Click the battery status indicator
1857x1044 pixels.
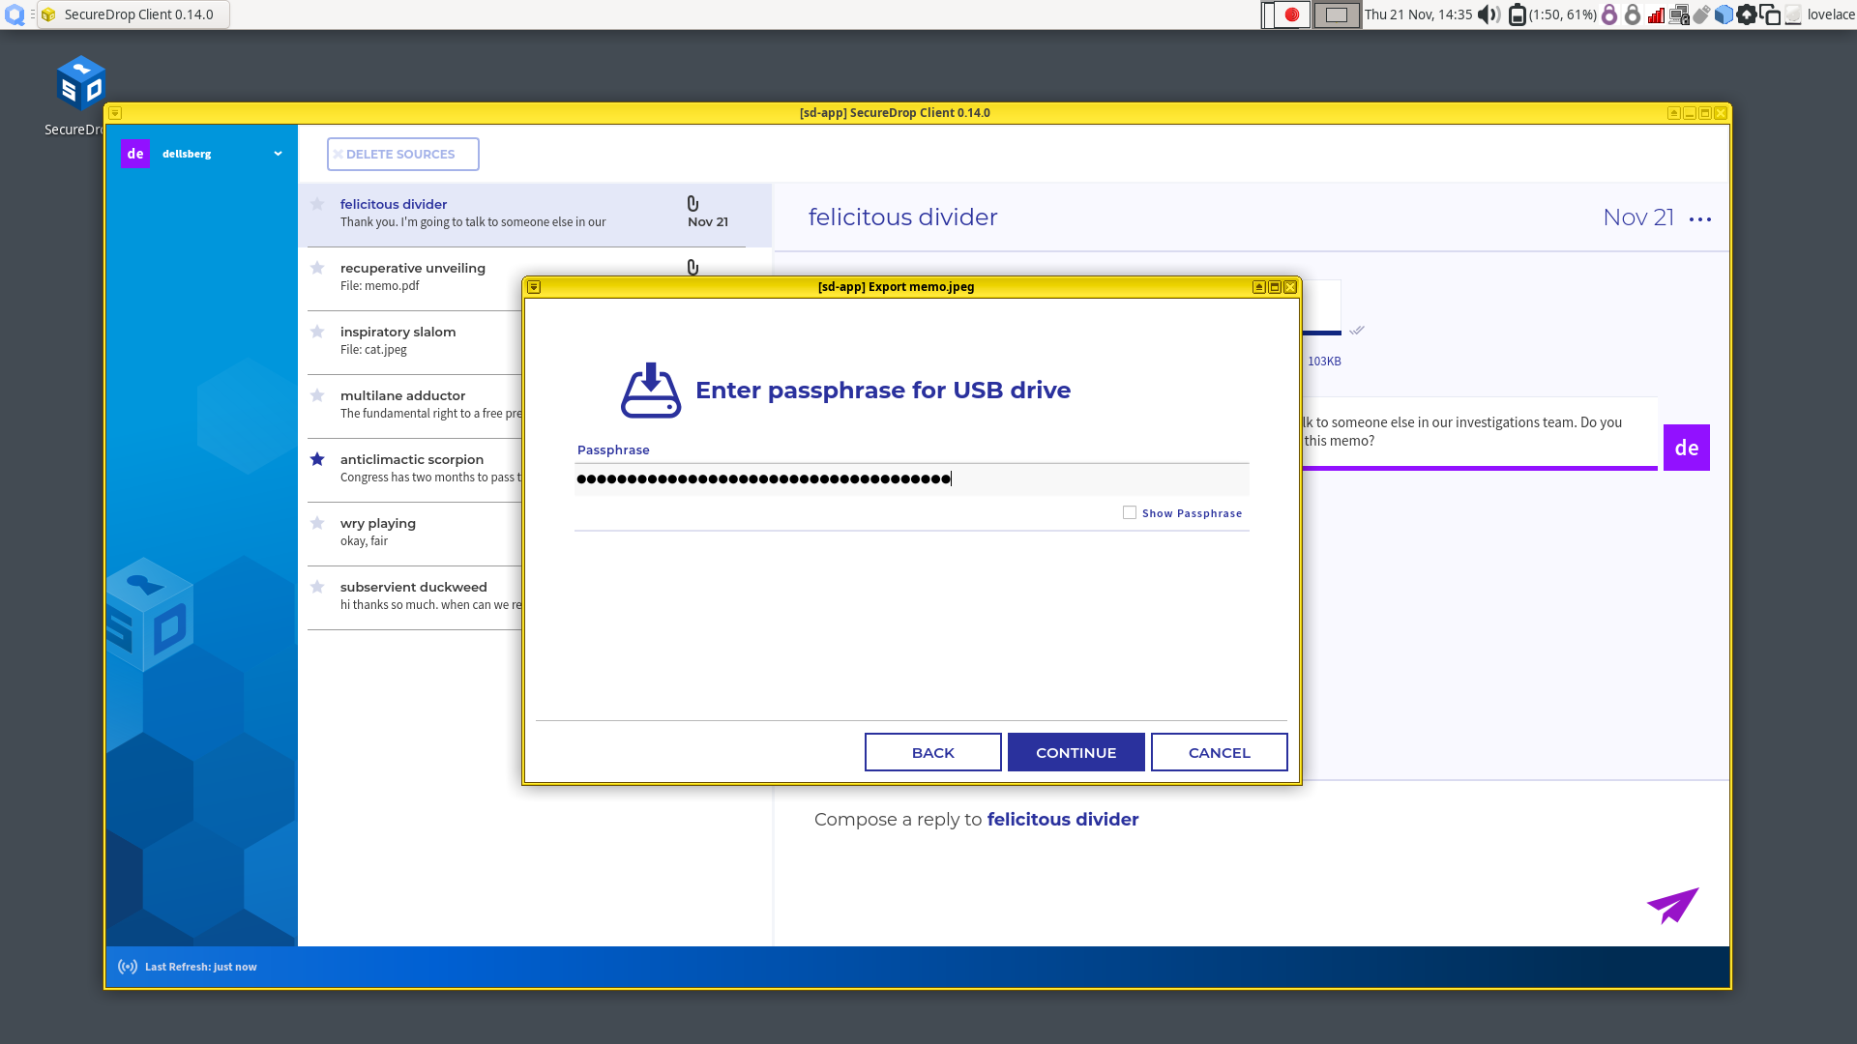pyautogui.click(x=1552, y=14)
